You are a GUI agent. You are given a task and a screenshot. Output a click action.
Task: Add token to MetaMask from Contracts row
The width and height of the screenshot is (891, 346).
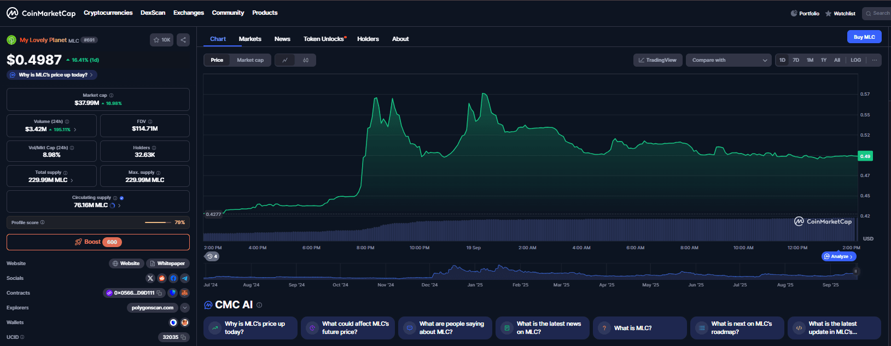185,293
